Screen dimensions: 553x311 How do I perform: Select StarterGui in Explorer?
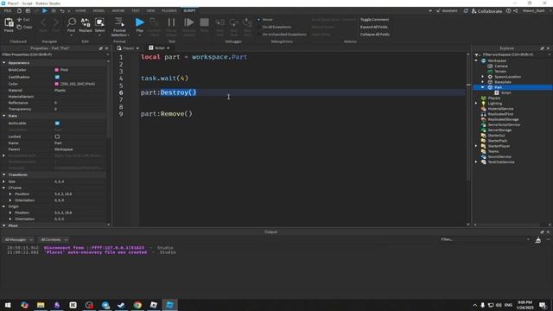496,136
